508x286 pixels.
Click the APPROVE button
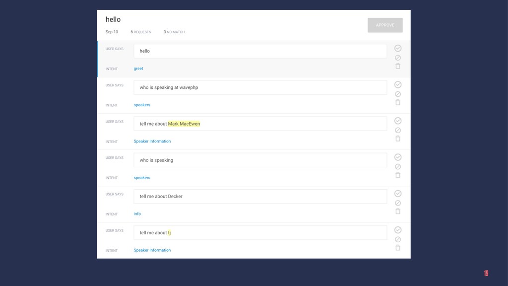click(385, 25)
